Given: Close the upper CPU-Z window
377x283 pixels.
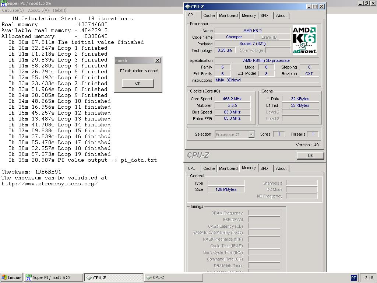Looking at the screenshot, I should (321, 7).
